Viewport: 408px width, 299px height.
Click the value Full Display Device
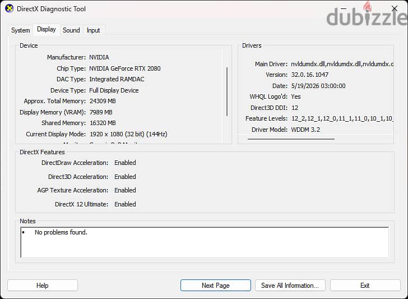[x=114, y=90]
